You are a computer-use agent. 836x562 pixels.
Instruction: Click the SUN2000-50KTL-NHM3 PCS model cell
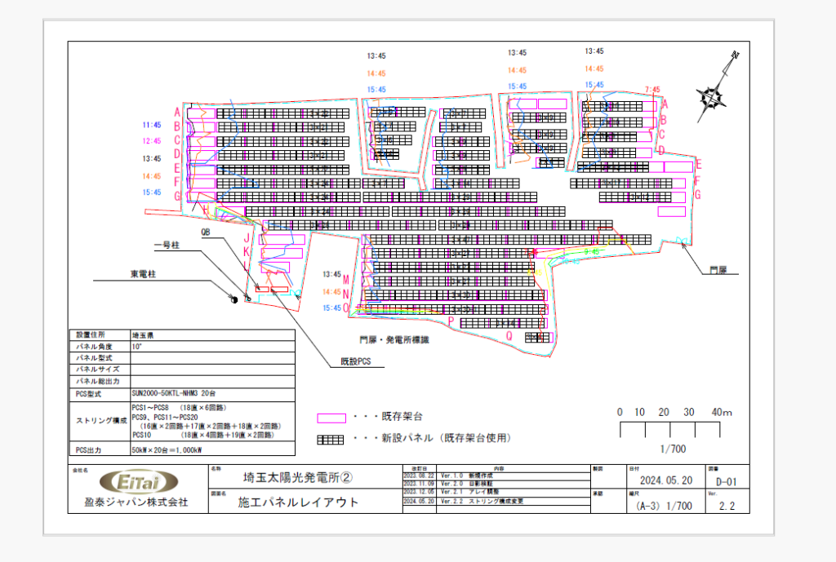(213, 394)
